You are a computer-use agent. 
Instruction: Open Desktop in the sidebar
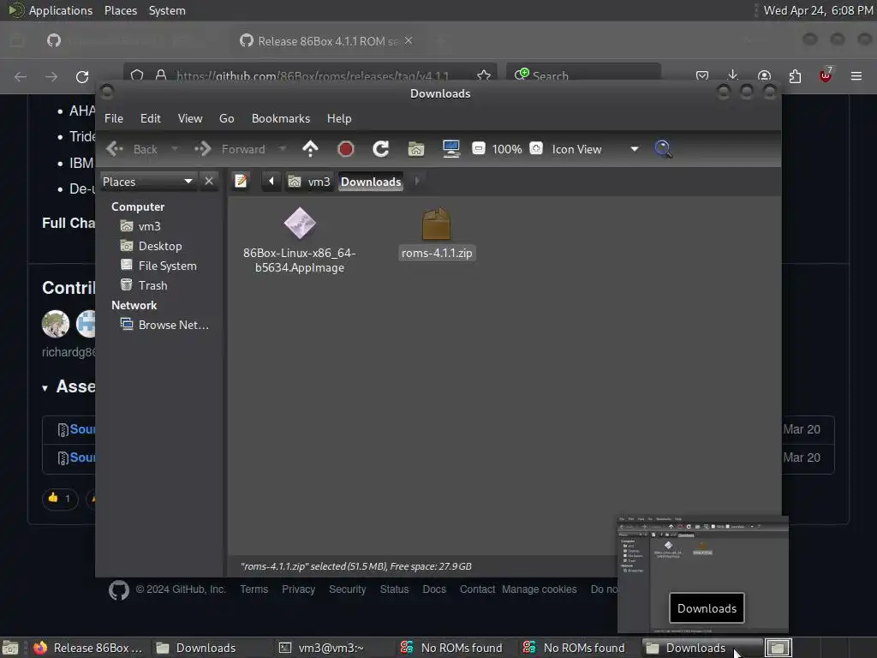pyautogui.click(x=160, y=246)
